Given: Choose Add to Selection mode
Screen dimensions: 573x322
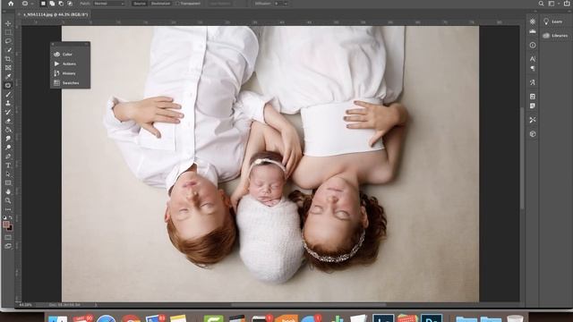Looking at the screenshot, I should coord(52,4).
